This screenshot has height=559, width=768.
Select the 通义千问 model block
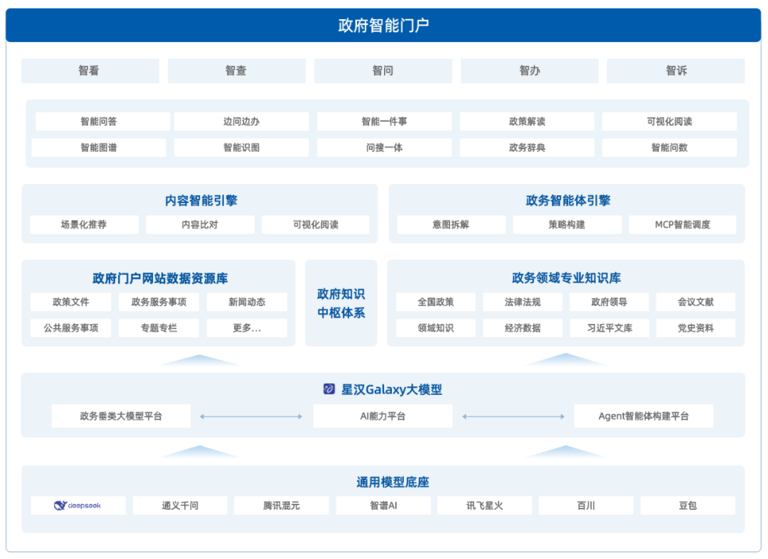coord(179,505)
